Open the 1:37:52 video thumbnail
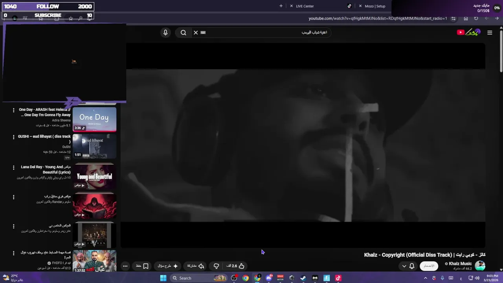The height and width of the screenshot is (283, 503). coord(94,261)
